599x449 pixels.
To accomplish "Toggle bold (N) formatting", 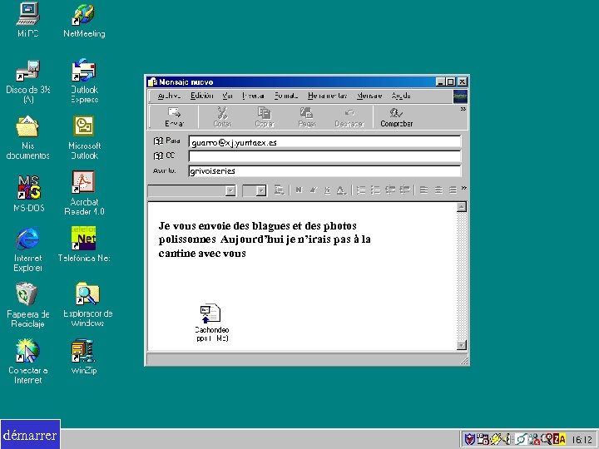I will pos(299,190).
